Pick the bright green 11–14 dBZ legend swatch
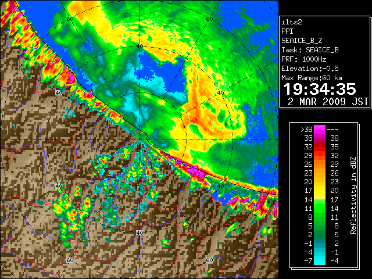This screenshot has height=279, width=372. point(320,208)
